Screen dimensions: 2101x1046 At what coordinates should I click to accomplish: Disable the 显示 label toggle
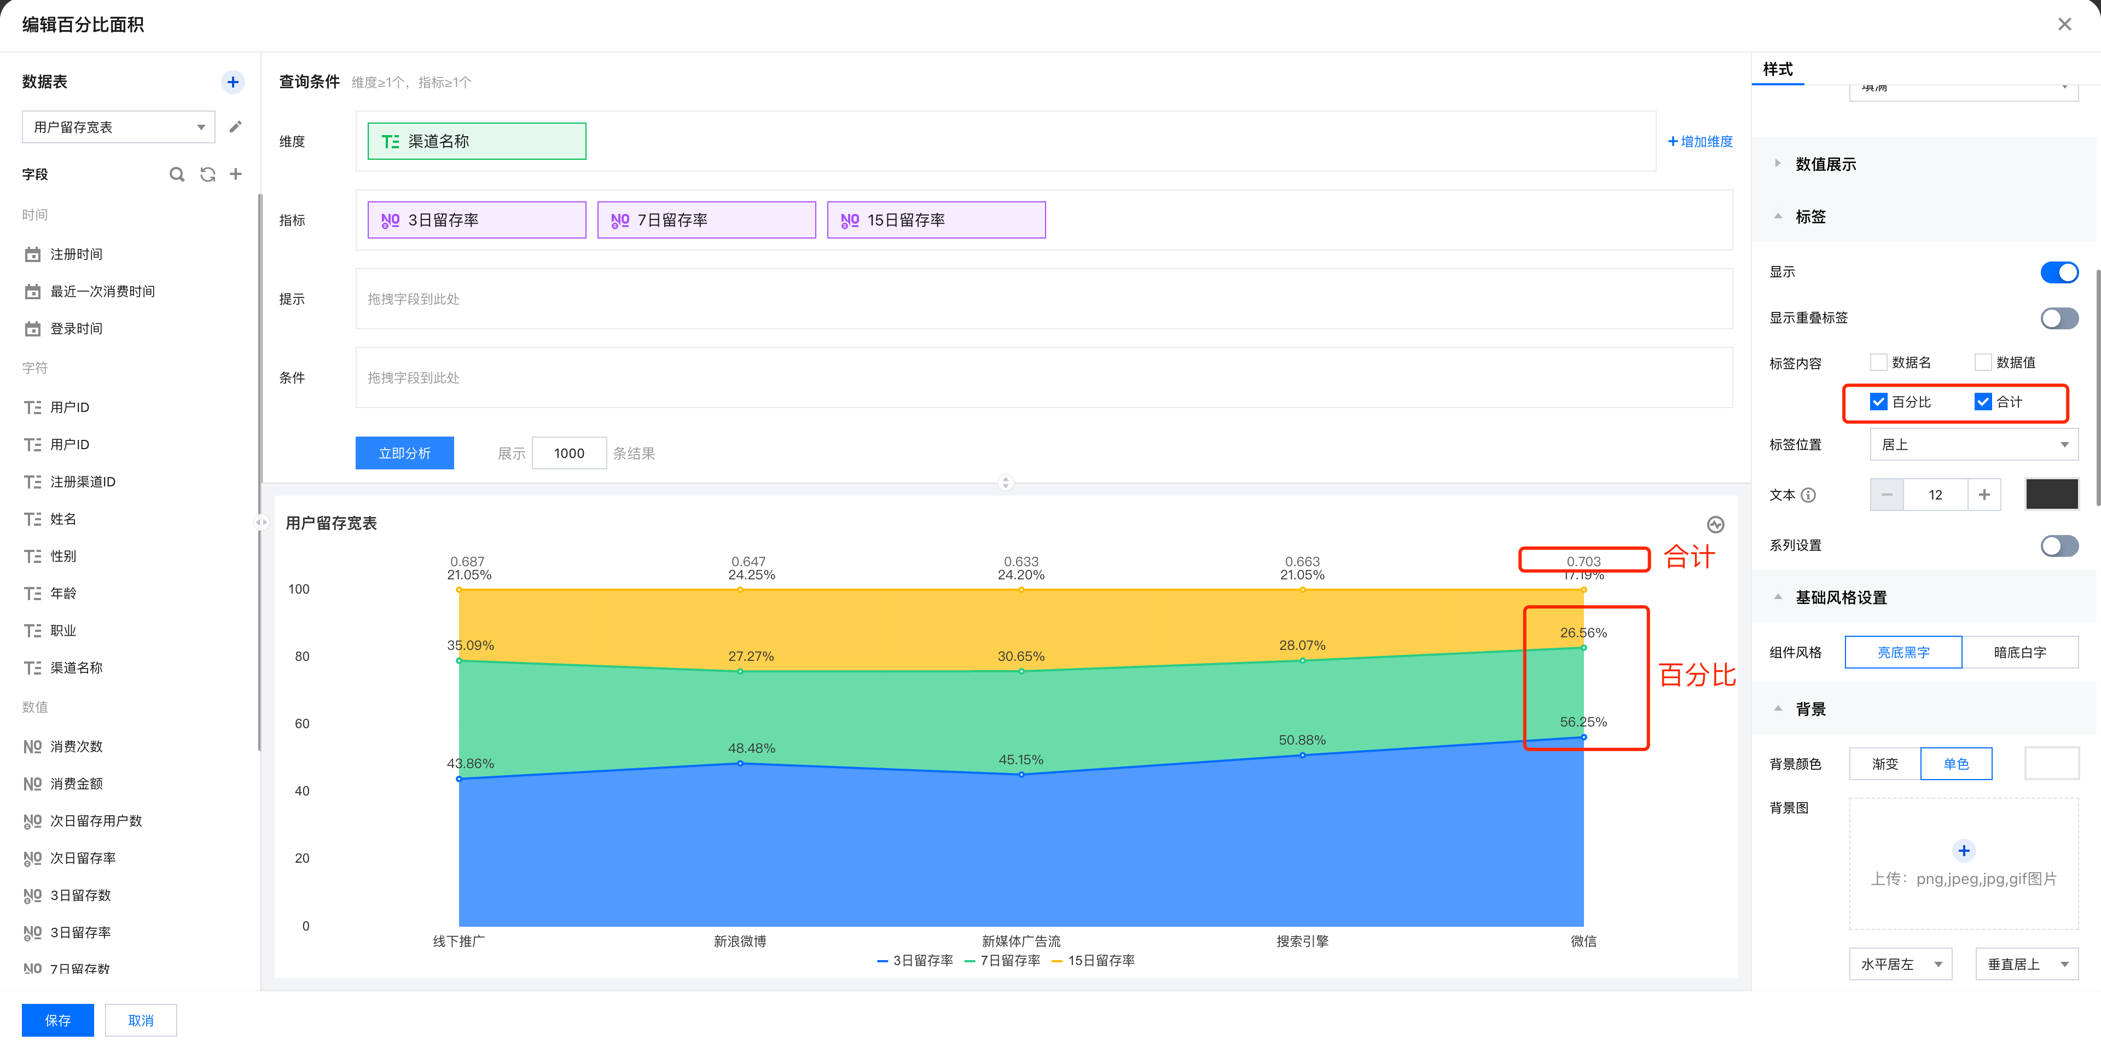tap(2058, 272)
